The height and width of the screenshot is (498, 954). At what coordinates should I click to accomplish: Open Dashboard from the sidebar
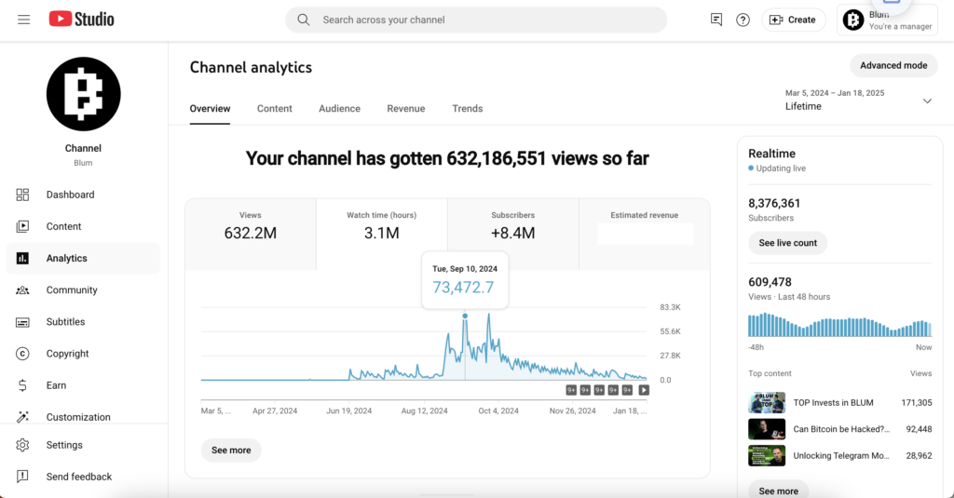70,195
